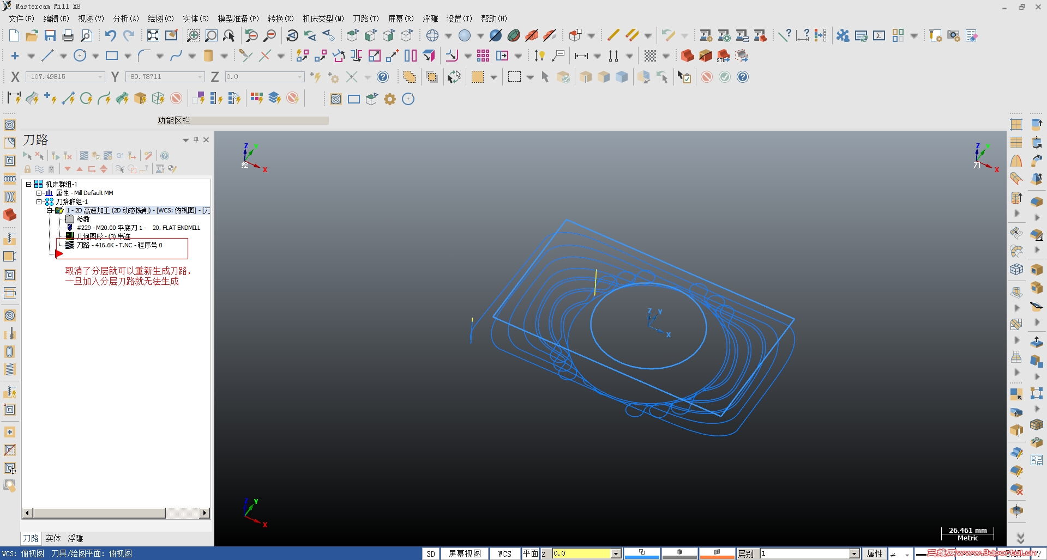
Task: Click the 屏幕视图 button in status bar
Action: pyautogui.click(x=465, y=554)
